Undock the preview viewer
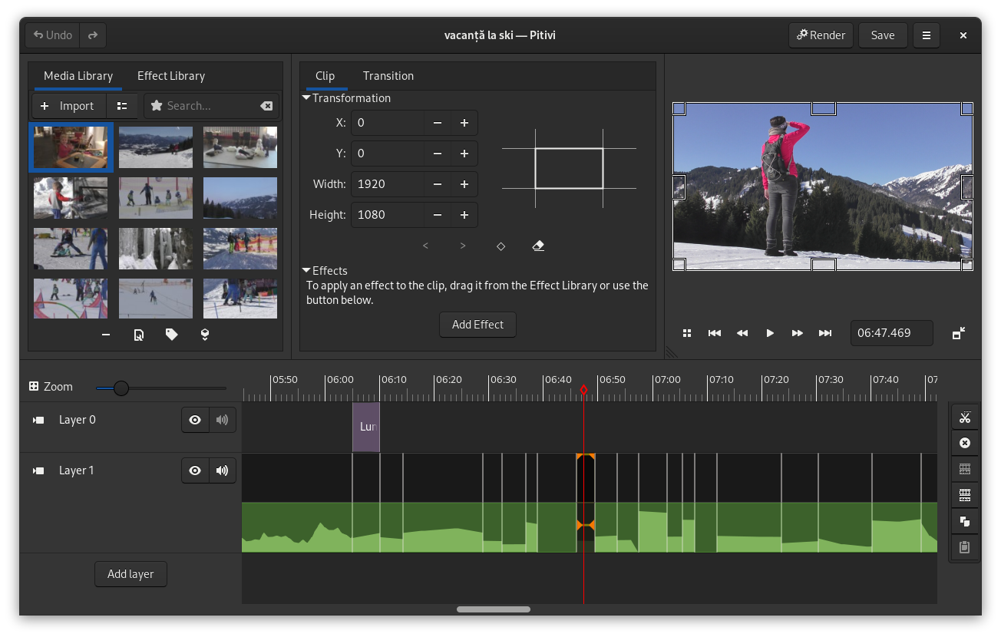This screenshot has height=637, width=1001. [x=958, y=333]
